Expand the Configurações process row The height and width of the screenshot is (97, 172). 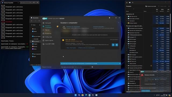[x=127, y=46]
